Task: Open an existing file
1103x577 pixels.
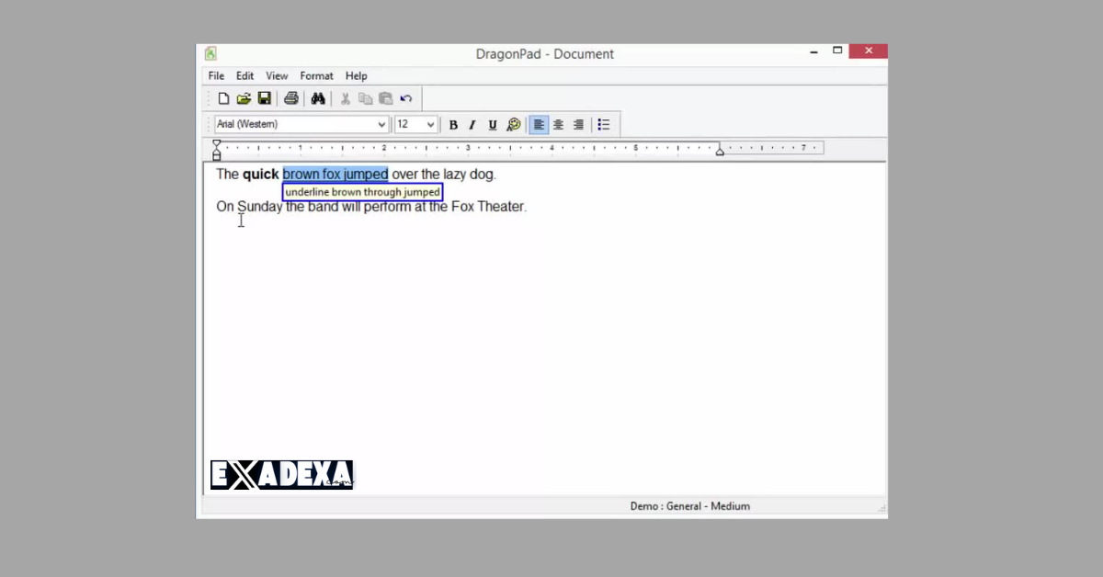Action: click(x=244, y=98)
